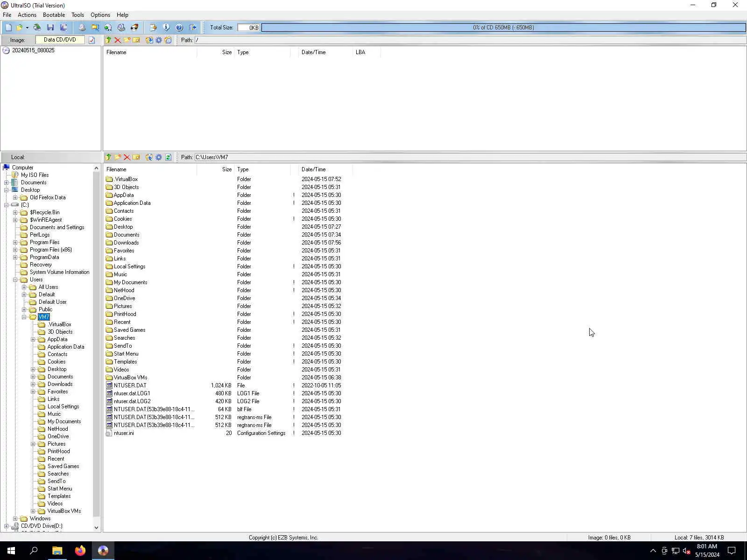Click the red Delete X in Image toolbar

click(118, 40)
